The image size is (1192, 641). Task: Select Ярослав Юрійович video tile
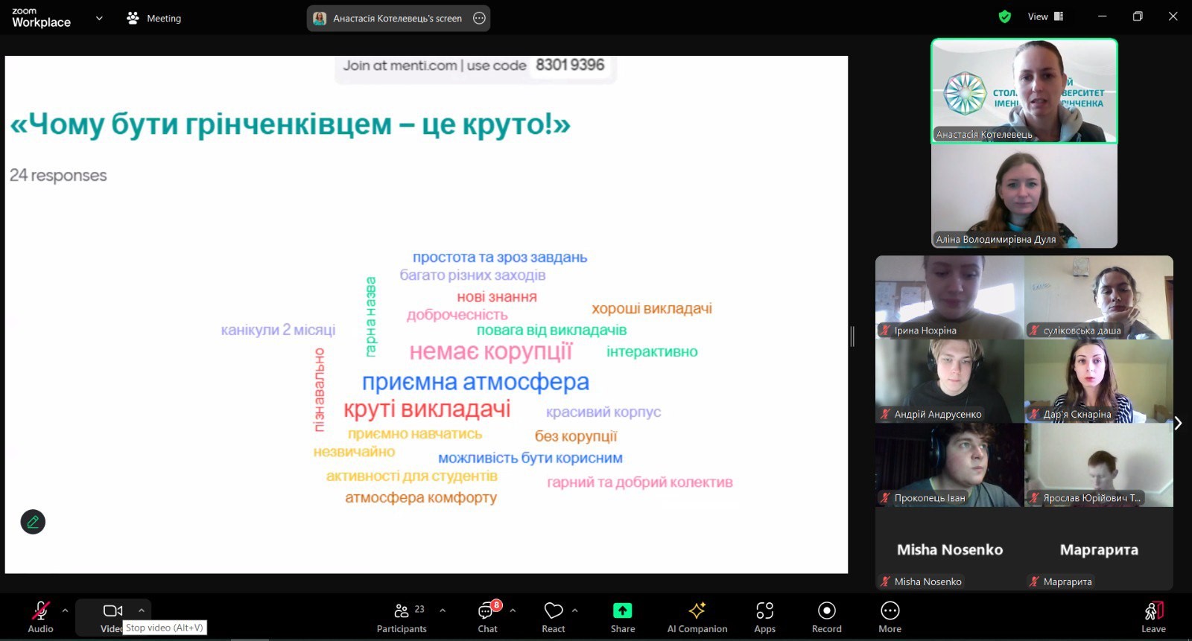[x=1099, y=465]
